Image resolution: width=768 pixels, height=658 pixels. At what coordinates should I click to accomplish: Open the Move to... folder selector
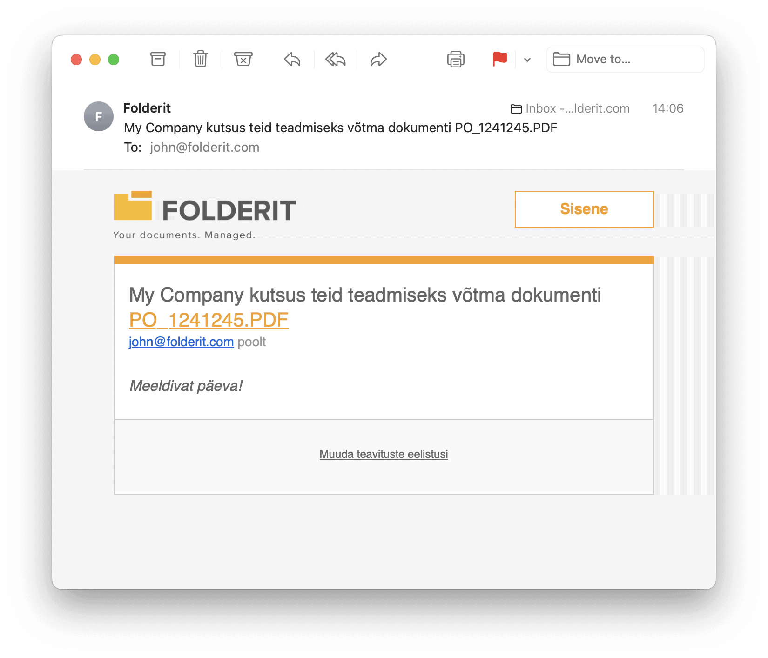pos(625,60)
